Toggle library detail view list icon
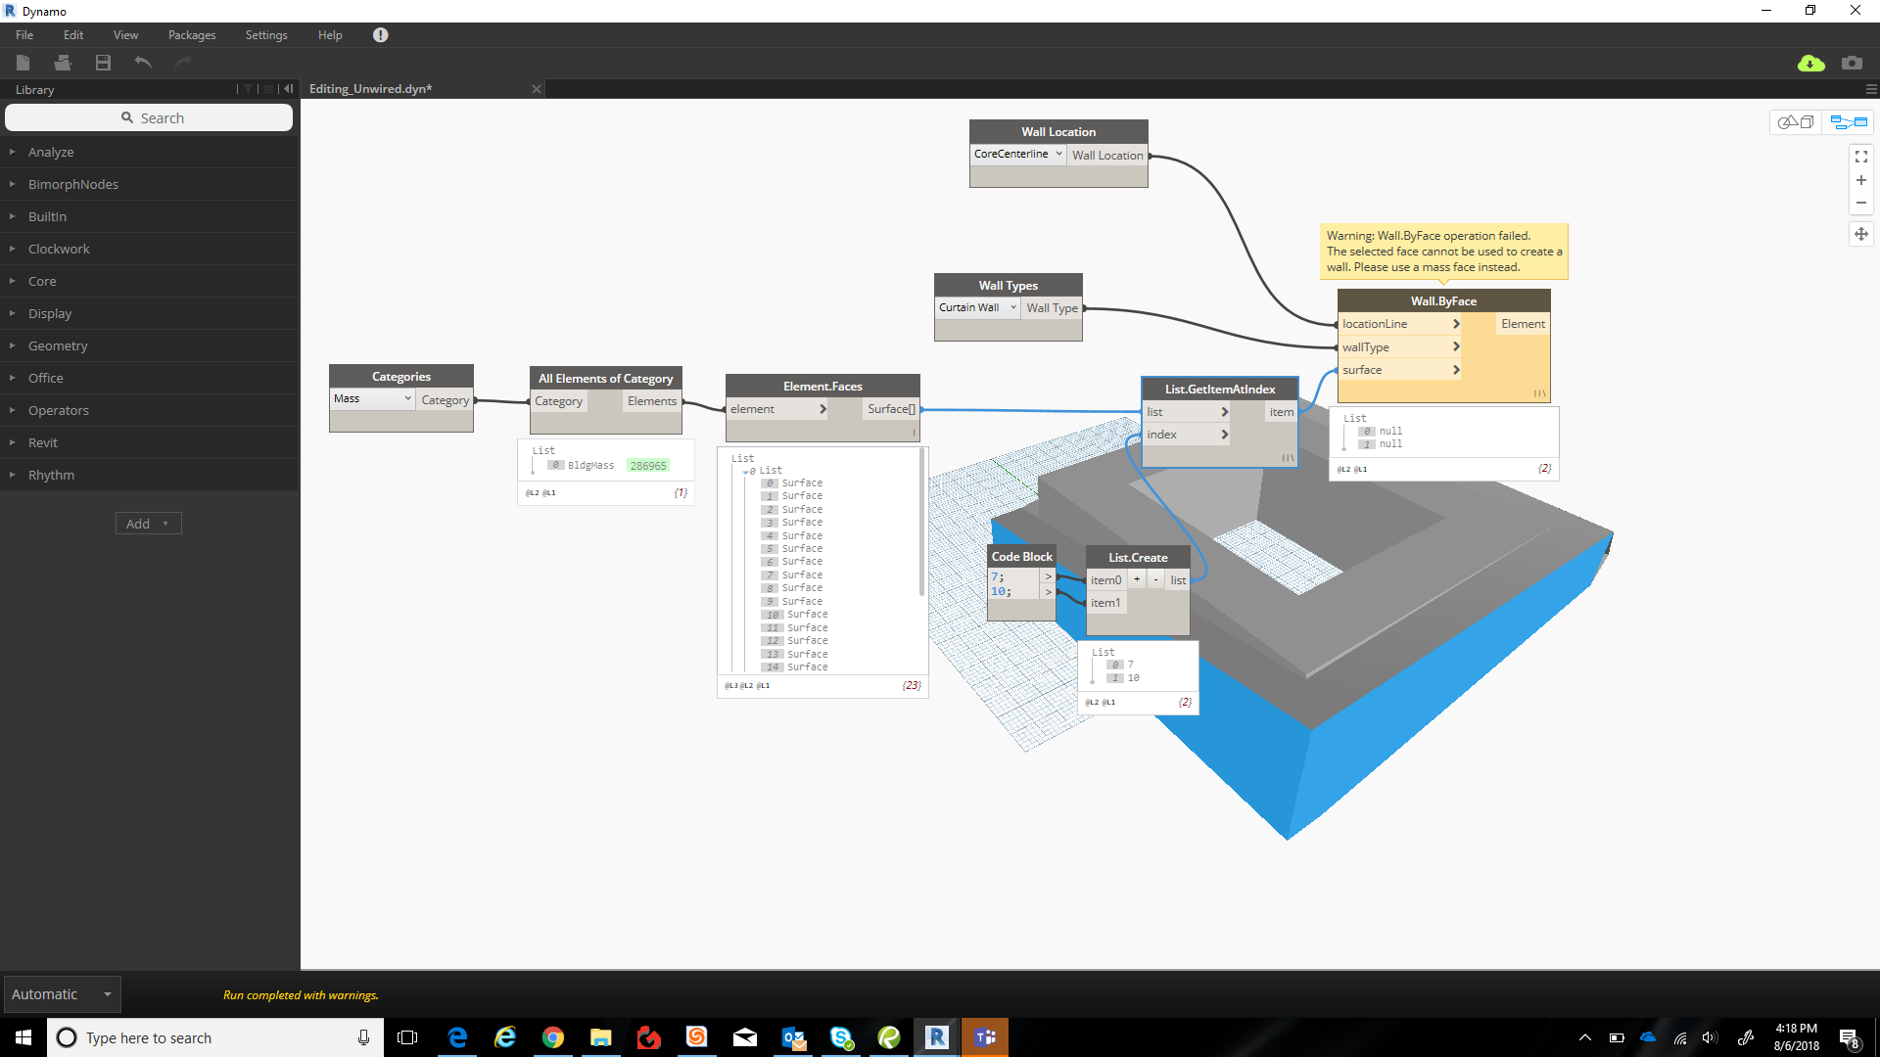Screen dimensions: 1880x1057 (268, 89)
